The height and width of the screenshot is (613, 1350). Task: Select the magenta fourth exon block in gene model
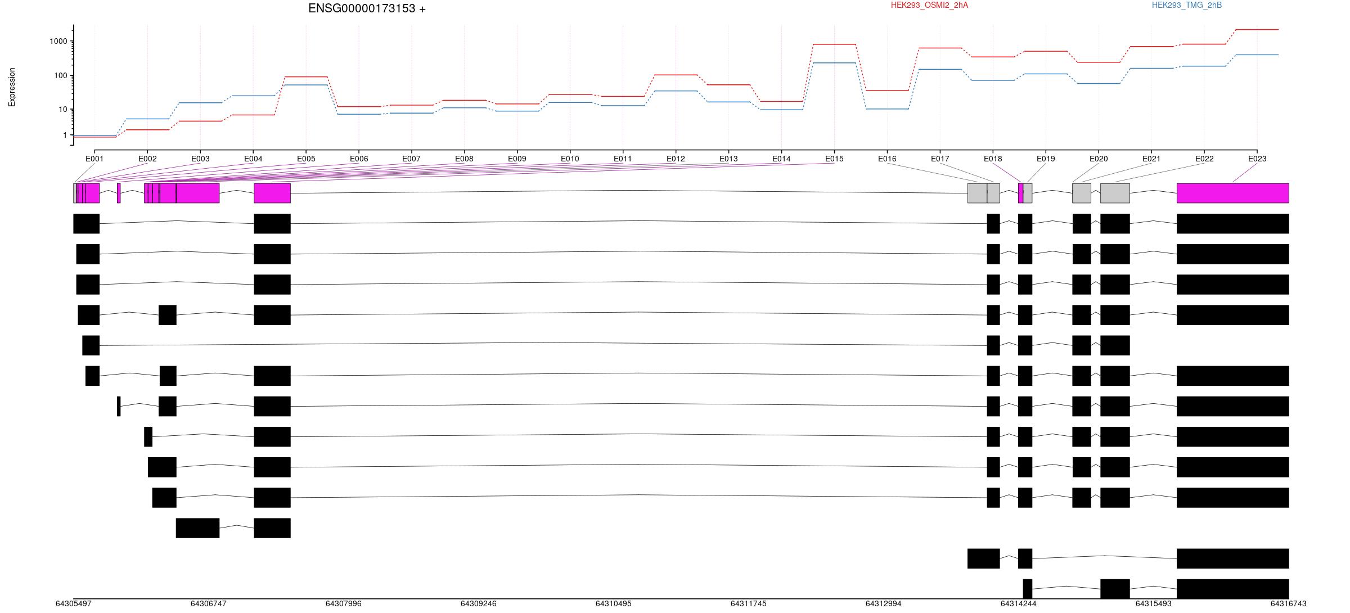point(272,193)
